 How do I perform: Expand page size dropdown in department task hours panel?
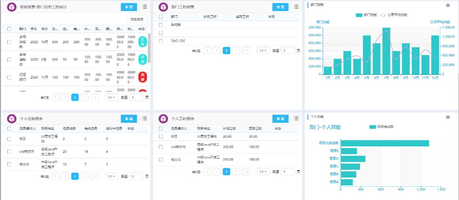click(x=112, y=97)
